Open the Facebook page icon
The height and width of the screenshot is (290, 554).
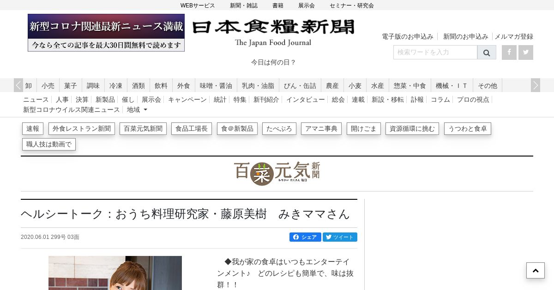click(509, 52)
